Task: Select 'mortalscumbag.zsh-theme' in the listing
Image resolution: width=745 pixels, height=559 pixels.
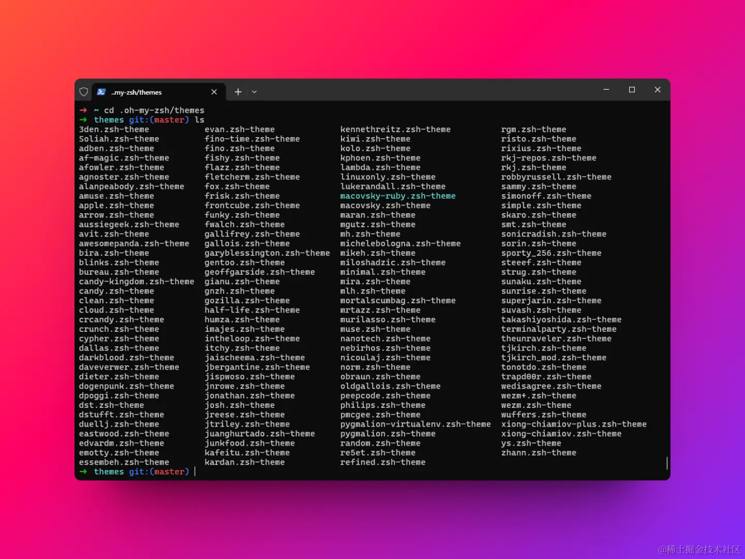Action: [398, 301]
